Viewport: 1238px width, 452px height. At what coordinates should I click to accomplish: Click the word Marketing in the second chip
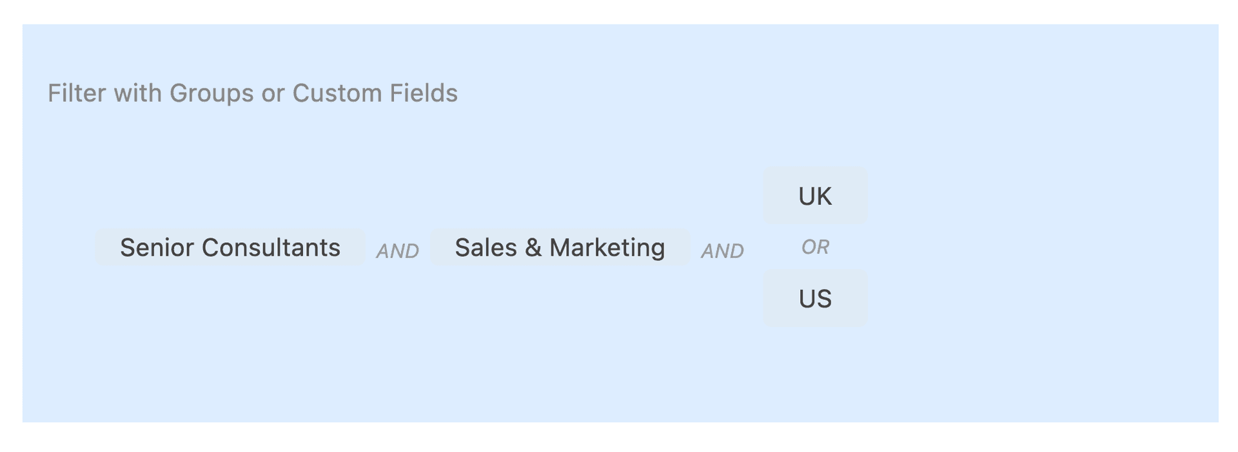[x=607, y=247]
